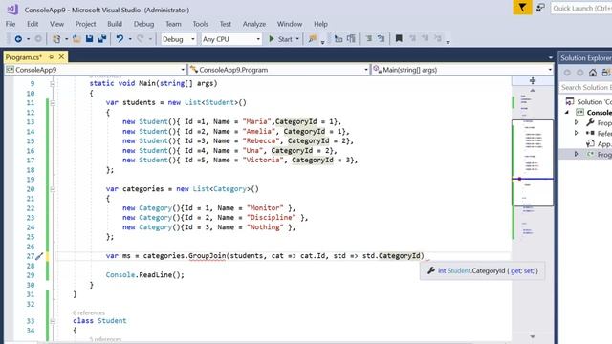Click the Find in Files toolbar icon
612x344 pixels.
pyautogui.click(x=313, y=38)
